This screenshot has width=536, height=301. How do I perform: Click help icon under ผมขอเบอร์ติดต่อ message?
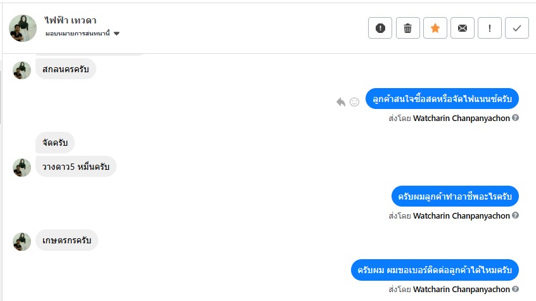point(516,289)
